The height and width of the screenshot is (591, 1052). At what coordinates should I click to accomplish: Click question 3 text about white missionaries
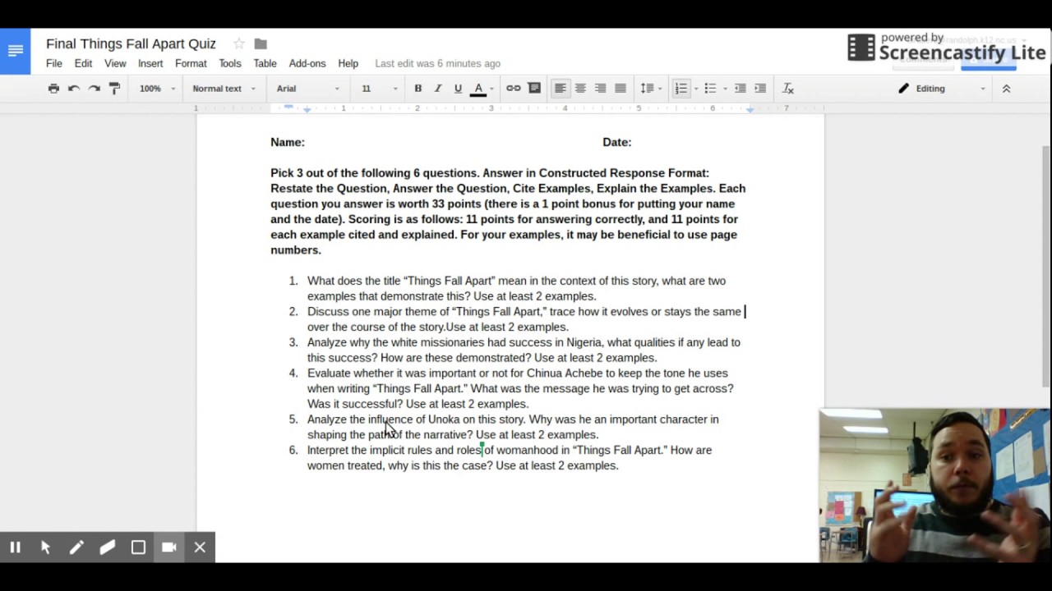click(x=524, y=350)
